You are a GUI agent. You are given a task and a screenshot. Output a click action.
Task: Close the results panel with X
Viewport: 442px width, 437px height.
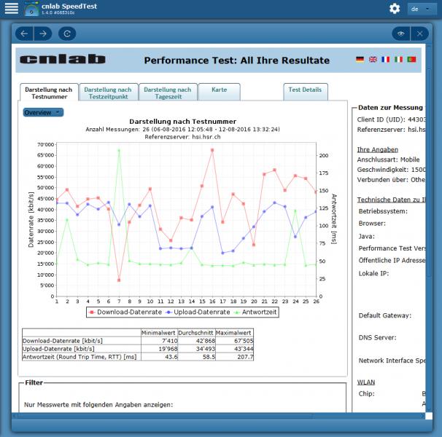click(x=419, y=34)
